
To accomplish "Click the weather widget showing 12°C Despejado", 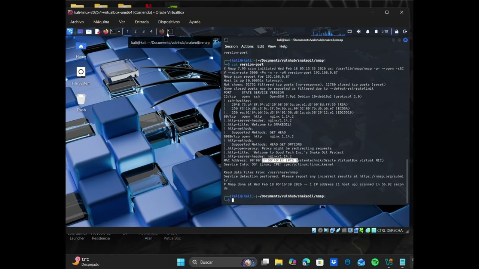I will tap(86, 262).
